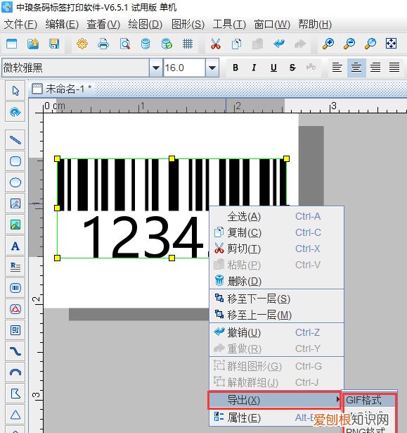This screenshot has height=433, width=407.
Task: Click the font size 16.0 field
Action: (x=184, y=68)
